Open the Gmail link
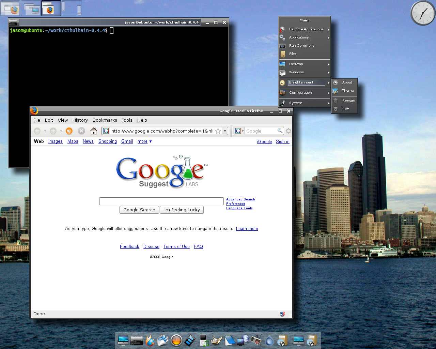This screenshot has height=349, width=436. pos(127,141)
